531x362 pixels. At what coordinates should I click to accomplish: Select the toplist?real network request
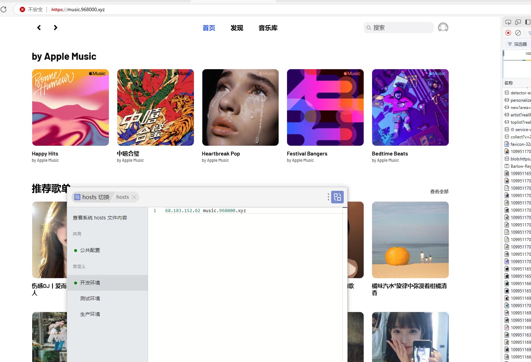tap(517, 122)
